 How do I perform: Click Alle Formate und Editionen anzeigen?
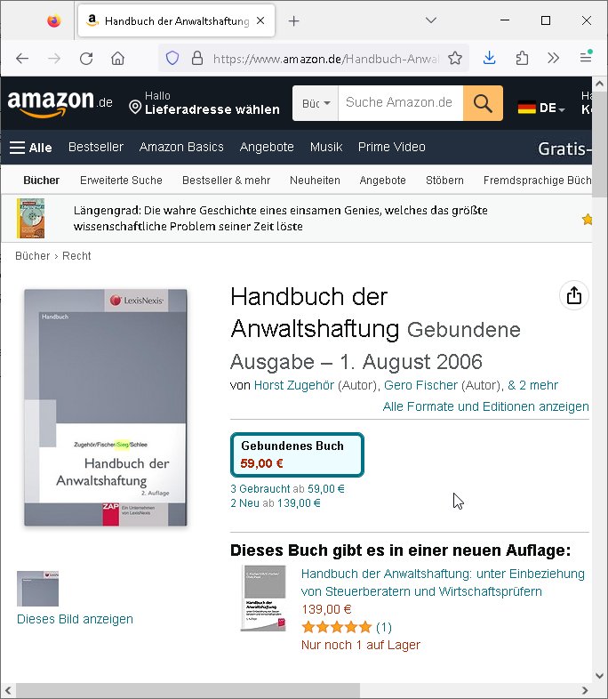pyautogui.click(x=485, y=406)
